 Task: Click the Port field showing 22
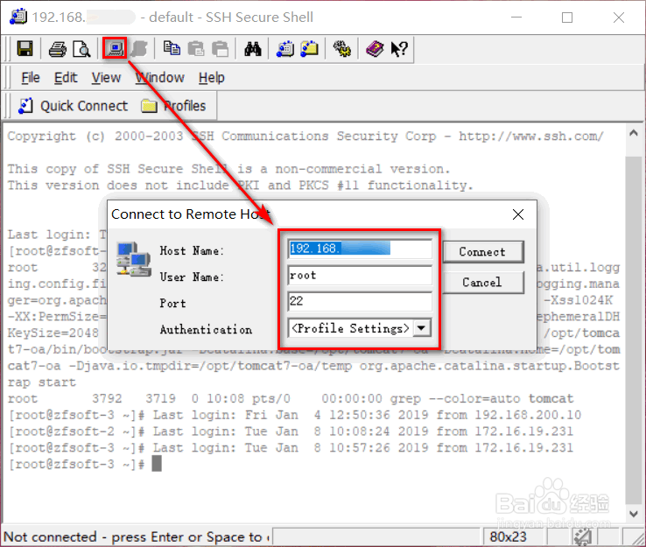tap(360, 301)
